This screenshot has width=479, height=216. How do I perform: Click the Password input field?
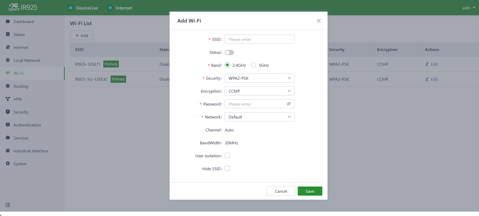(260, 104)
